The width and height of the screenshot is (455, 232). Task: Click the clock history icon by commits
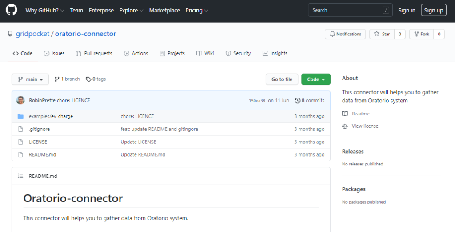[x=297, y=101]
